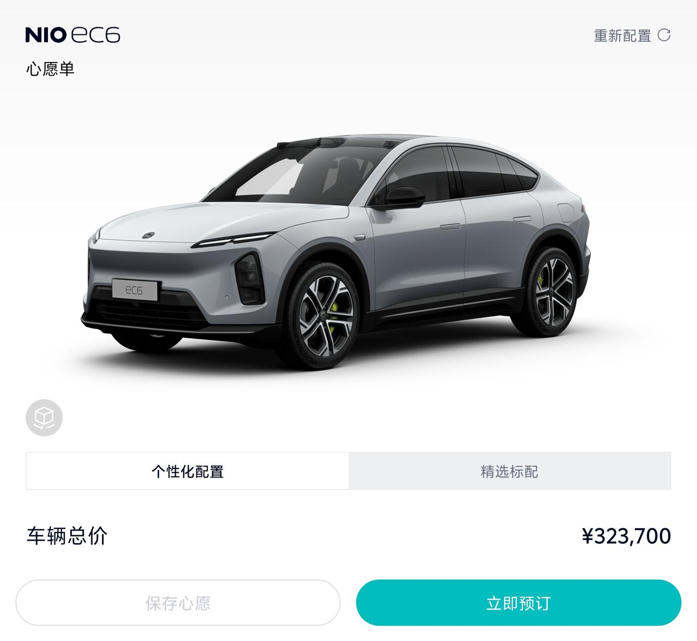
Task: Click the 立即预订 button
Action: tap(518, 603)
